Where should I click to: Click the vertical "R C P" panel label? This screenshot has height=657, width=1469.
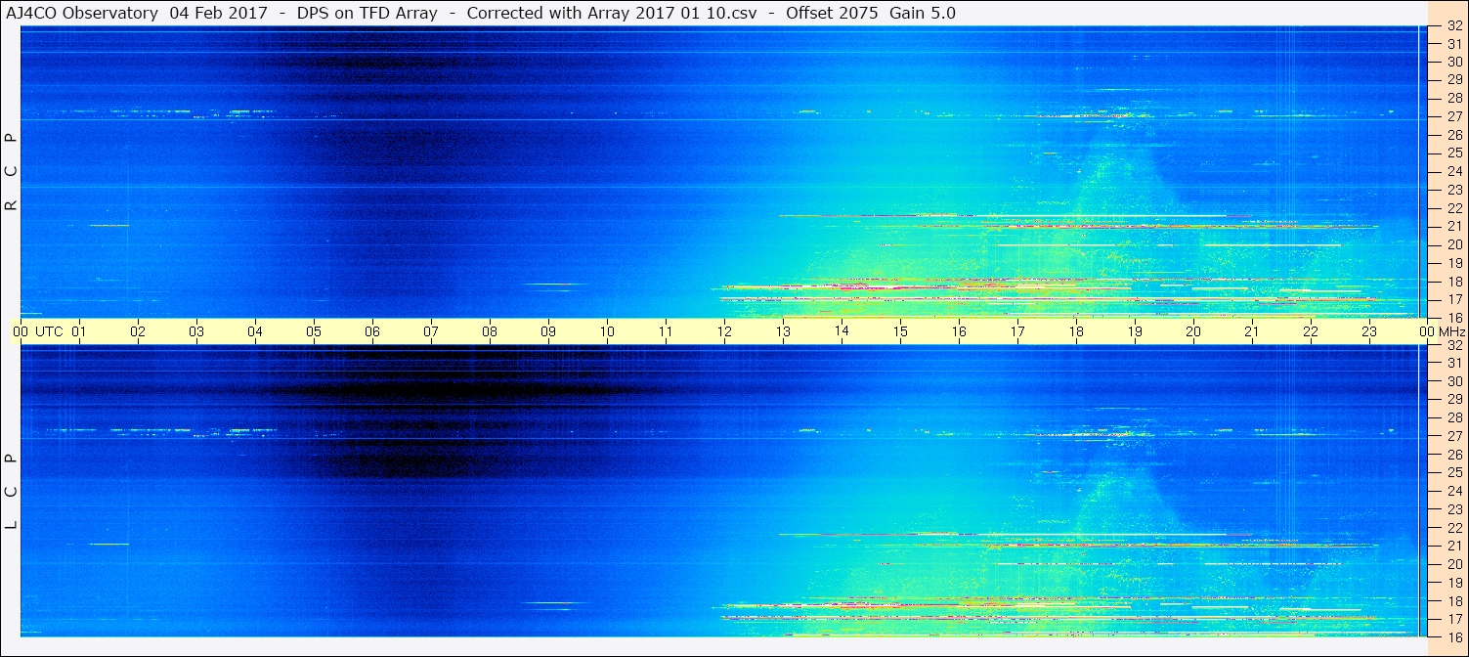[x=12, y=171]
